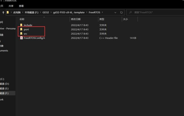This screenshot has width=184, height=116.
Task: Navigate to 此电脑 in breadcrumb
Action: pyautogui.click(x=17, y=12)
